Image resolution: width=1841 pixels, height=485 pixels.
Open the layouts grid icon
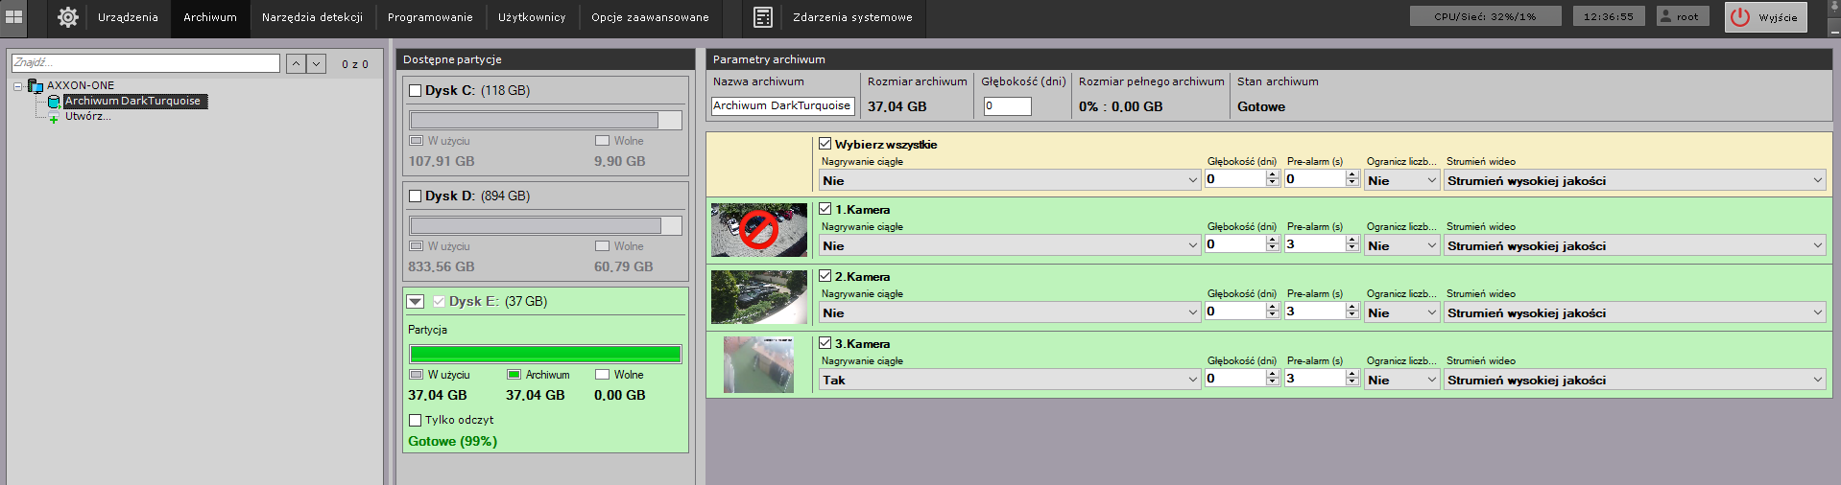(14, 17)
